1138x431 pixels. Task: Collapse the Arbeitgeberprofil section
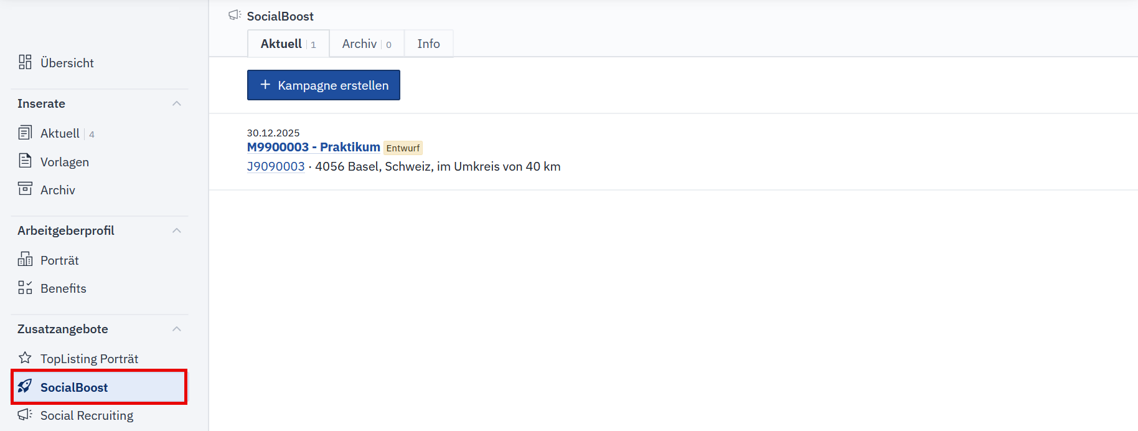point(177,230)
